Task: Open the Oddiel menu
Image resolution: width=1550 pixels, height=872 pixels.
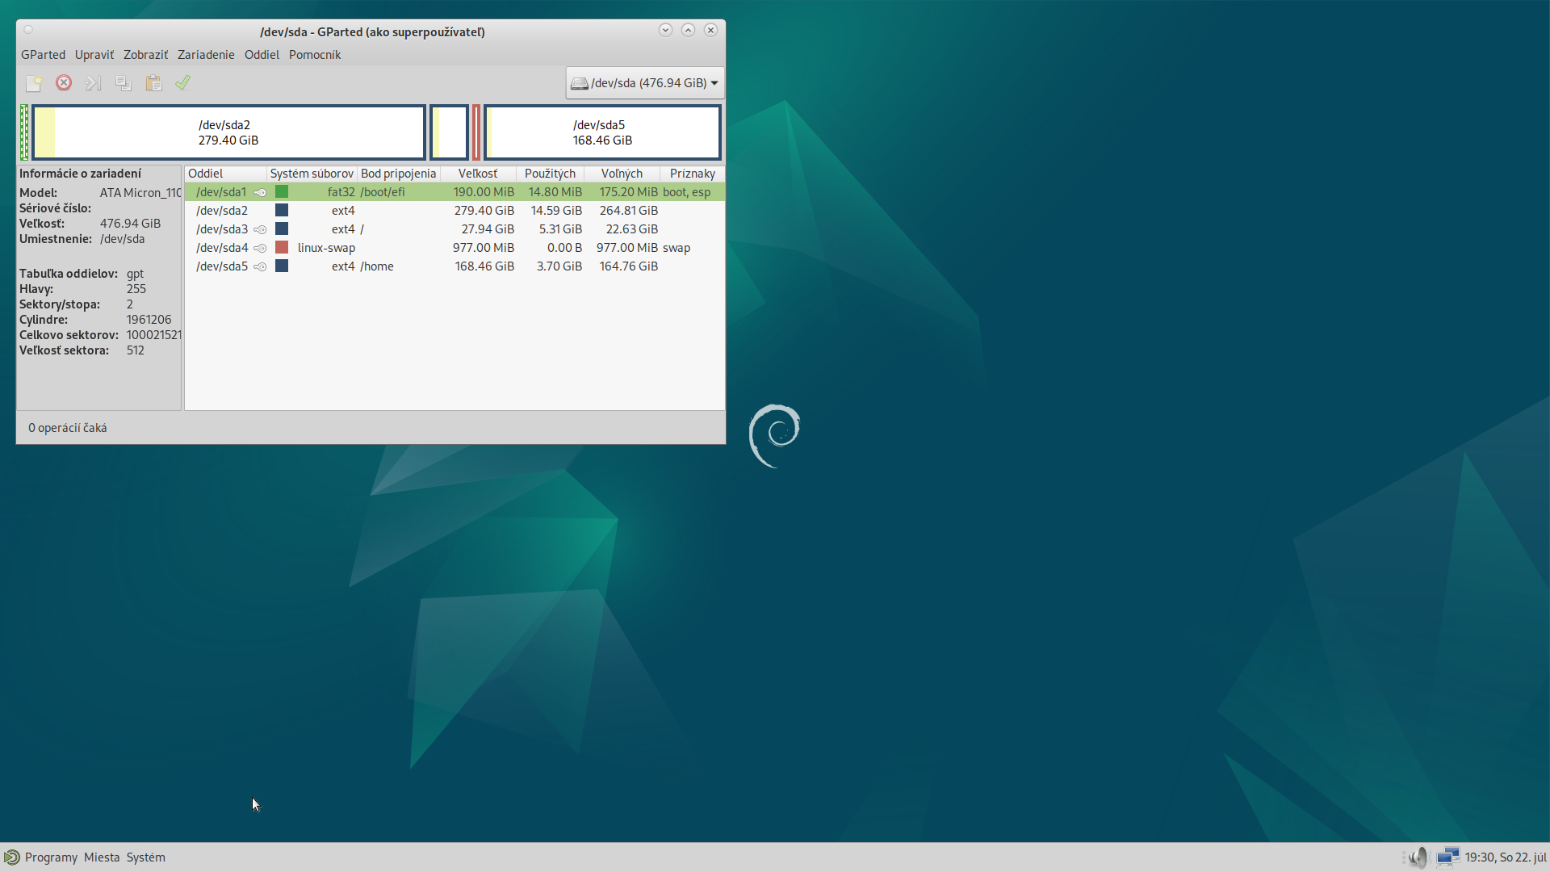Action: (262, 55)
